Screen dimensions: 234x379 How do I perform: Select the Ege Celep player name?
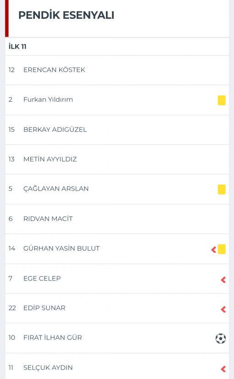pos(42,279)
